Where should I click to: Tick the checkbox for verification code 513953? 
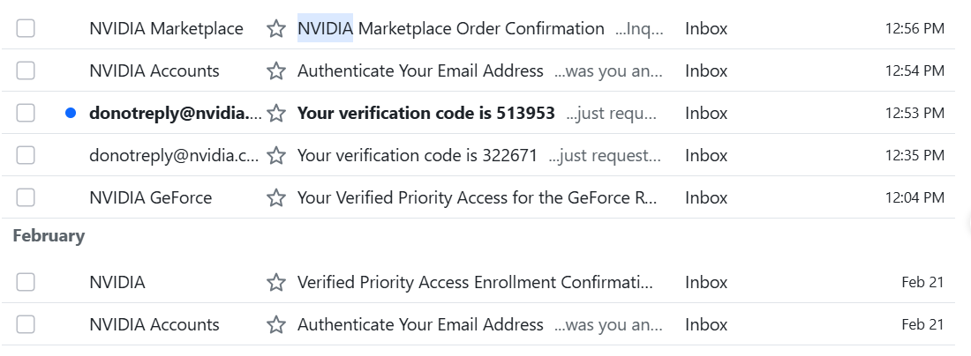(x=26, y=113)
